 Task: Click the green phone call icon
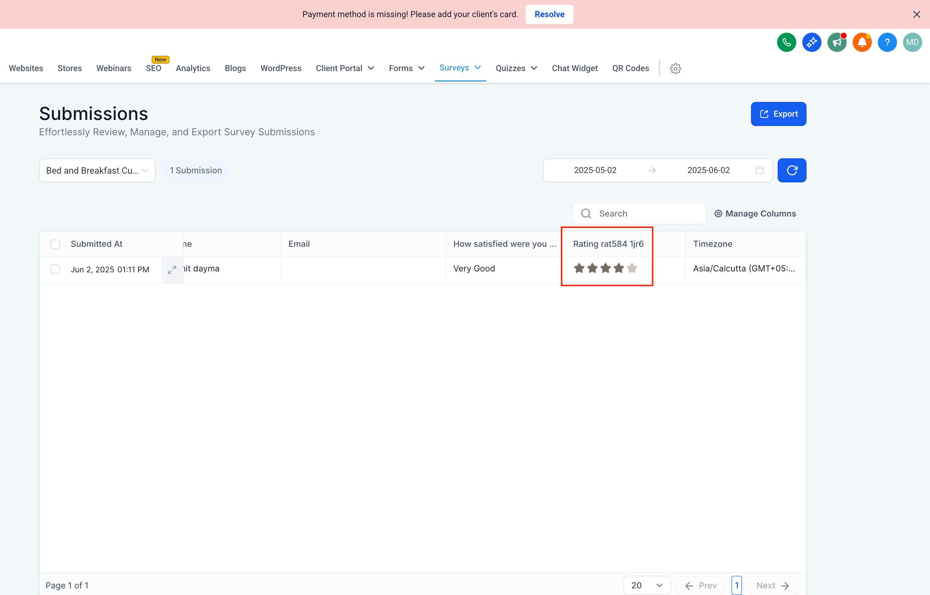pos(786,42)
